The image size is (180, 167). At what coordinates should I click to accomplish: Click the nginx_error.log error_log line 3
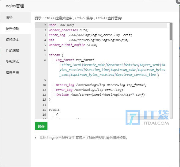[x=90, y=35]
